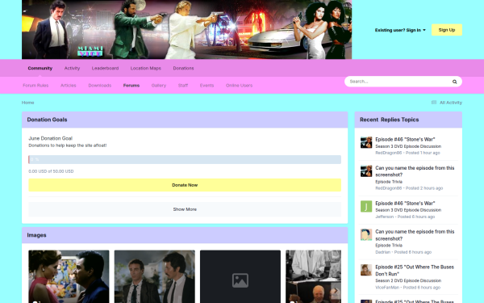
Task: Open Jefferson's green J avatar
Action: pyautogui.click(x=366, y=206)
